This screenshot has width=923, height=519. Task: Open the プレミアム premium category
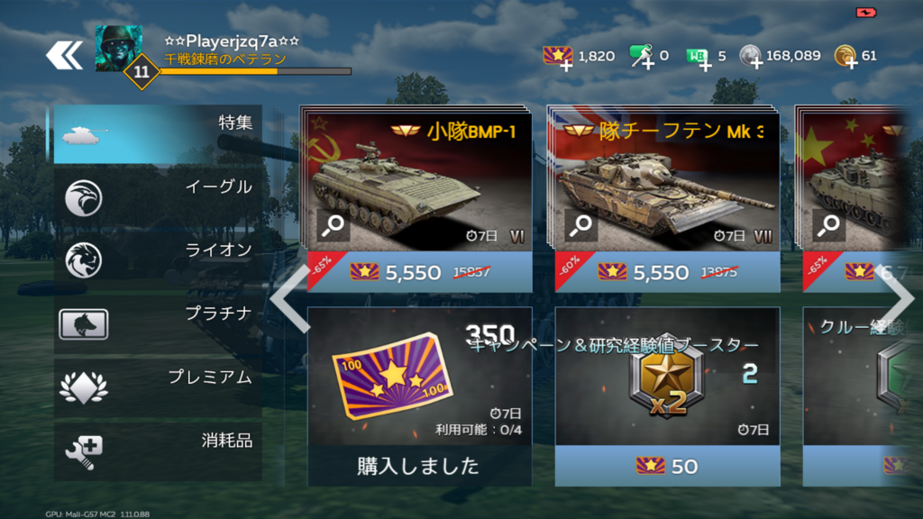point(158,387)
